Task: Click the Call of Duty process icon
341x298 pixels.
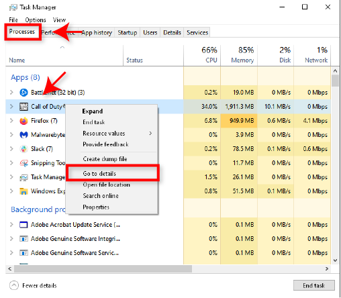Action: [x=23, y=107]
